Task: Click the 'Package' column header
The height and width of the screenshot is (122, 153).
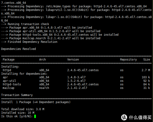Action: pyautogui.click(x=9, y=59)
